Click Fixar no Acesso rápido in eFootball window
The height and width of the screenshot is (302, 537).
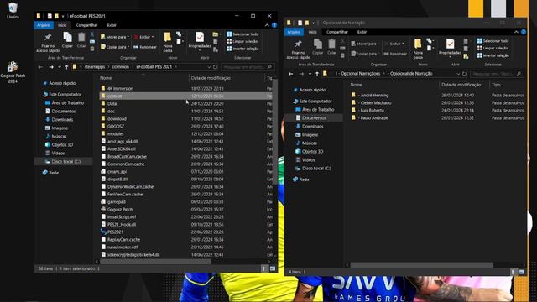click(48, 43)
